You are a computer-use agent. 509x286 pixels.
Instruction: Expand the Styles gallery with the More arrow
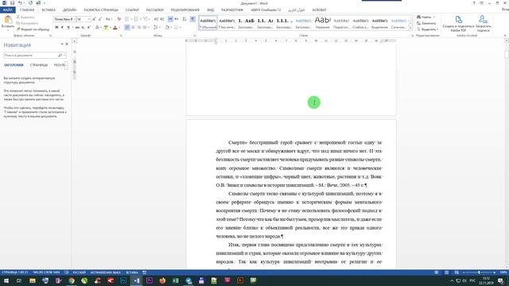tap(410, 29)
